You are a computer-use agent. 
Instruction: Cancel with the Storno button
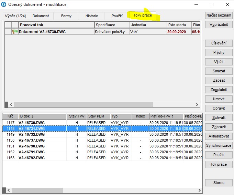(219, 183)
